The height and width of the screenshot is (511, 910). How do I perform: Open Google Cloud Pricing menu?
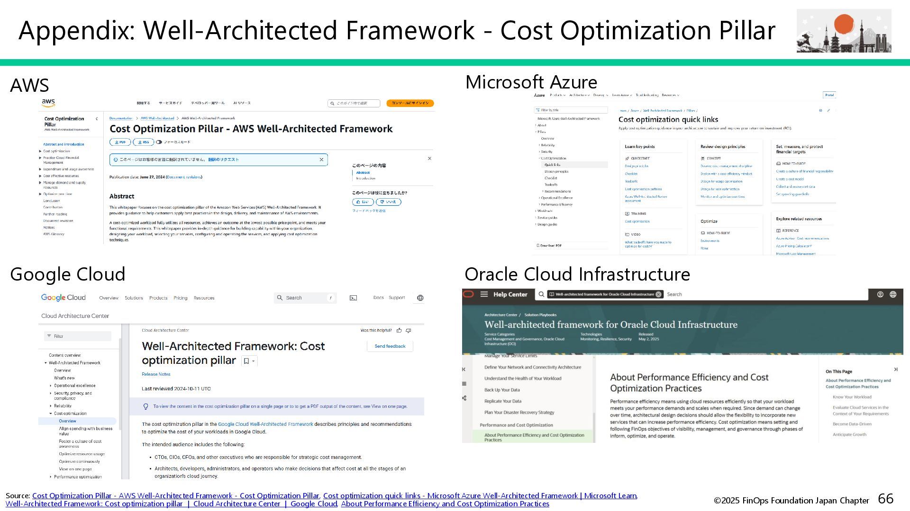(181, 298)
